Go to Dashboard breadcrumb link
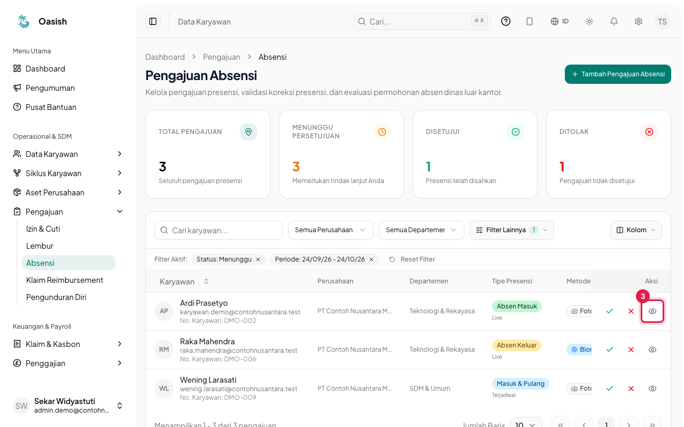The height and width of the screenshot is (427, 684). 165,57
